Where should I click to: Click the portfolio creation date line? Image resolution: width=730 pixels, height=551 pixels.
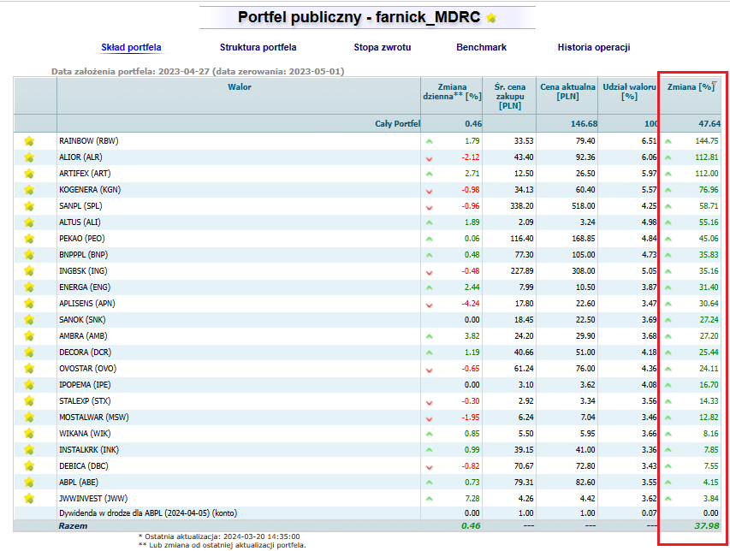pyautogui.click(x=198, y=72)
